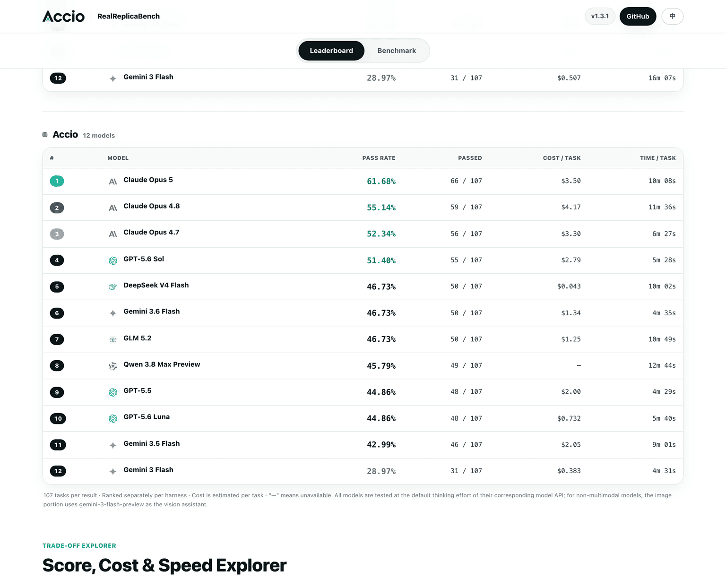Click the 6m 27s time value
This screenshot has width=726, height=580.
tap(664, 234)
